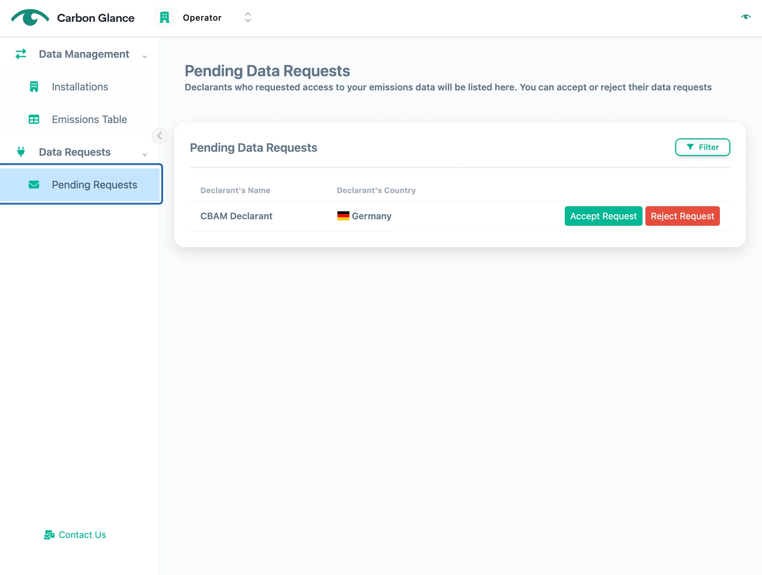762x575 pixels.
Task: Click the Contact Us link
Action: pyautogui.click(x=82, y=535)
